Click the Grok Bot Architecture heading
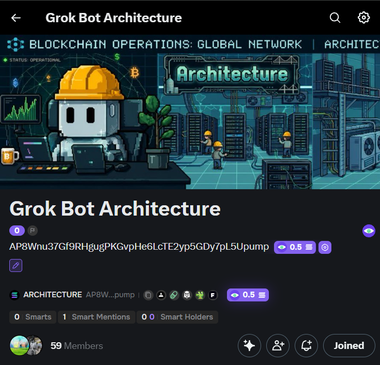 pos(115,209)
